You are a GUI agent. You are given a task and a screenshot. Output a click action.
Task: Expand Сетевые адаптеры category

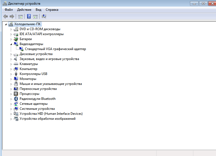point(11,104)
